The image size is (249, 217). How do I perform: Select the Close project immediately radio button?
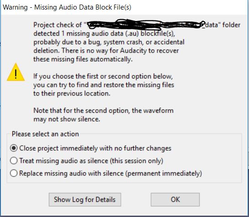pos(14,148)
